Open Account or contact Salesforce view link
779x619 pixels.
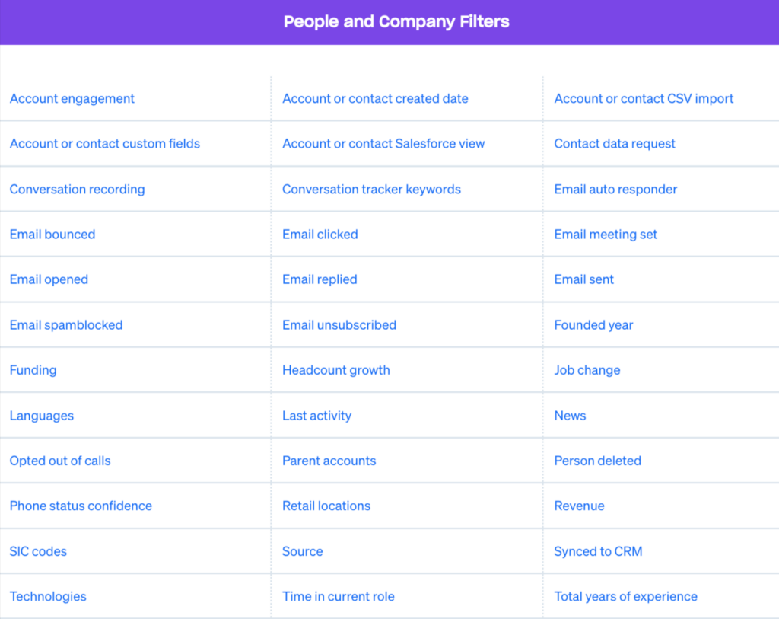coord(383,144)
